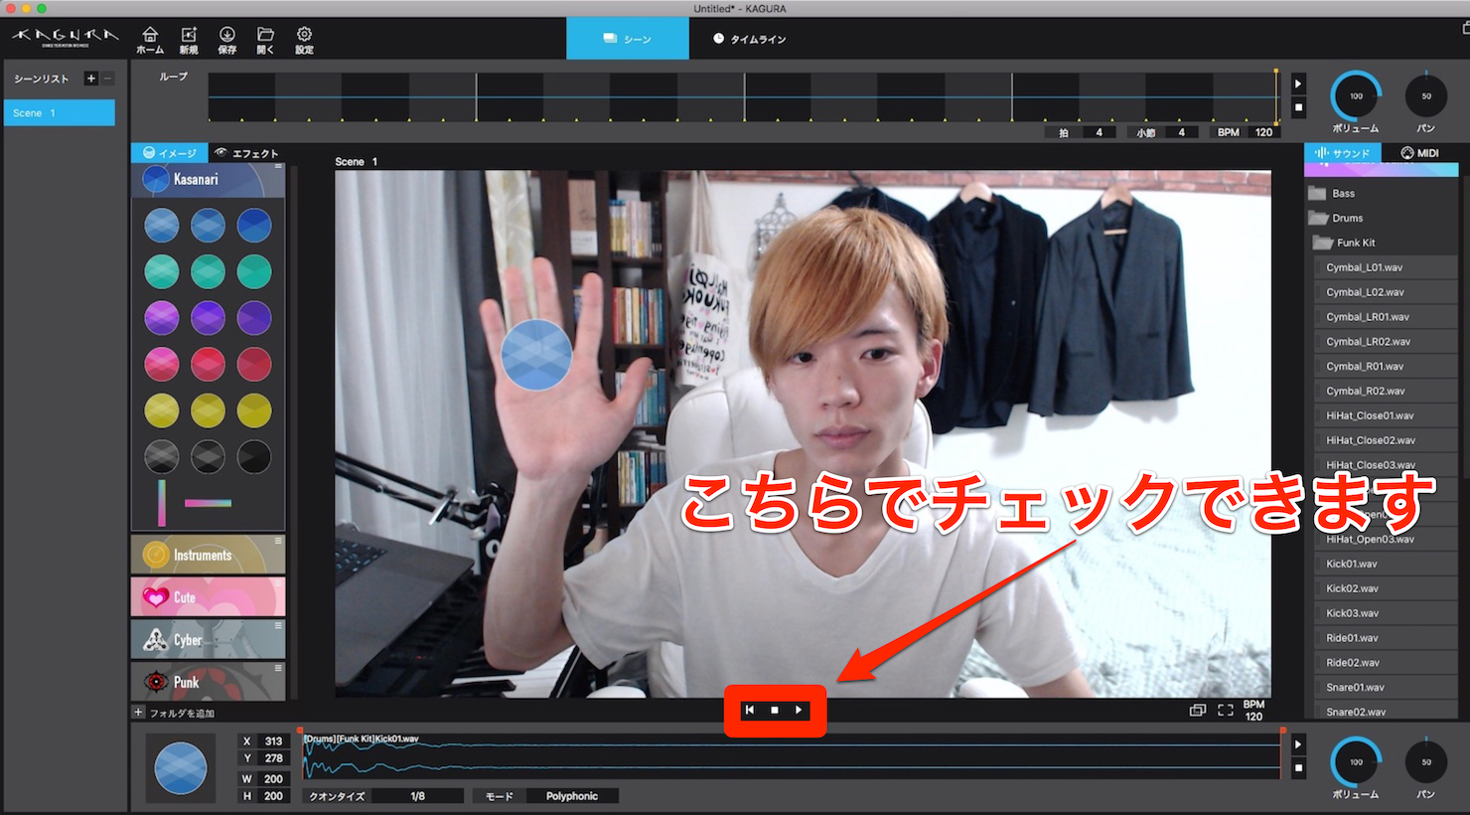Pick the black Kasanari circle

pyautogui.click(x=254, y=456)
